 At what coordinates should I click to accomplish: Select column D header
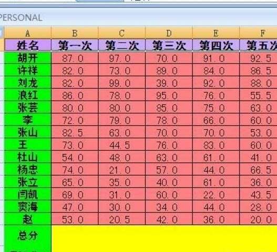click(169, 33)
